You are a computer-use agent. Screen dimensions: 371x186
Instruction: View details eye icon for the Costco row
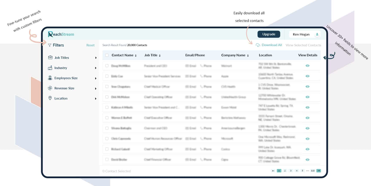(307, 149)
